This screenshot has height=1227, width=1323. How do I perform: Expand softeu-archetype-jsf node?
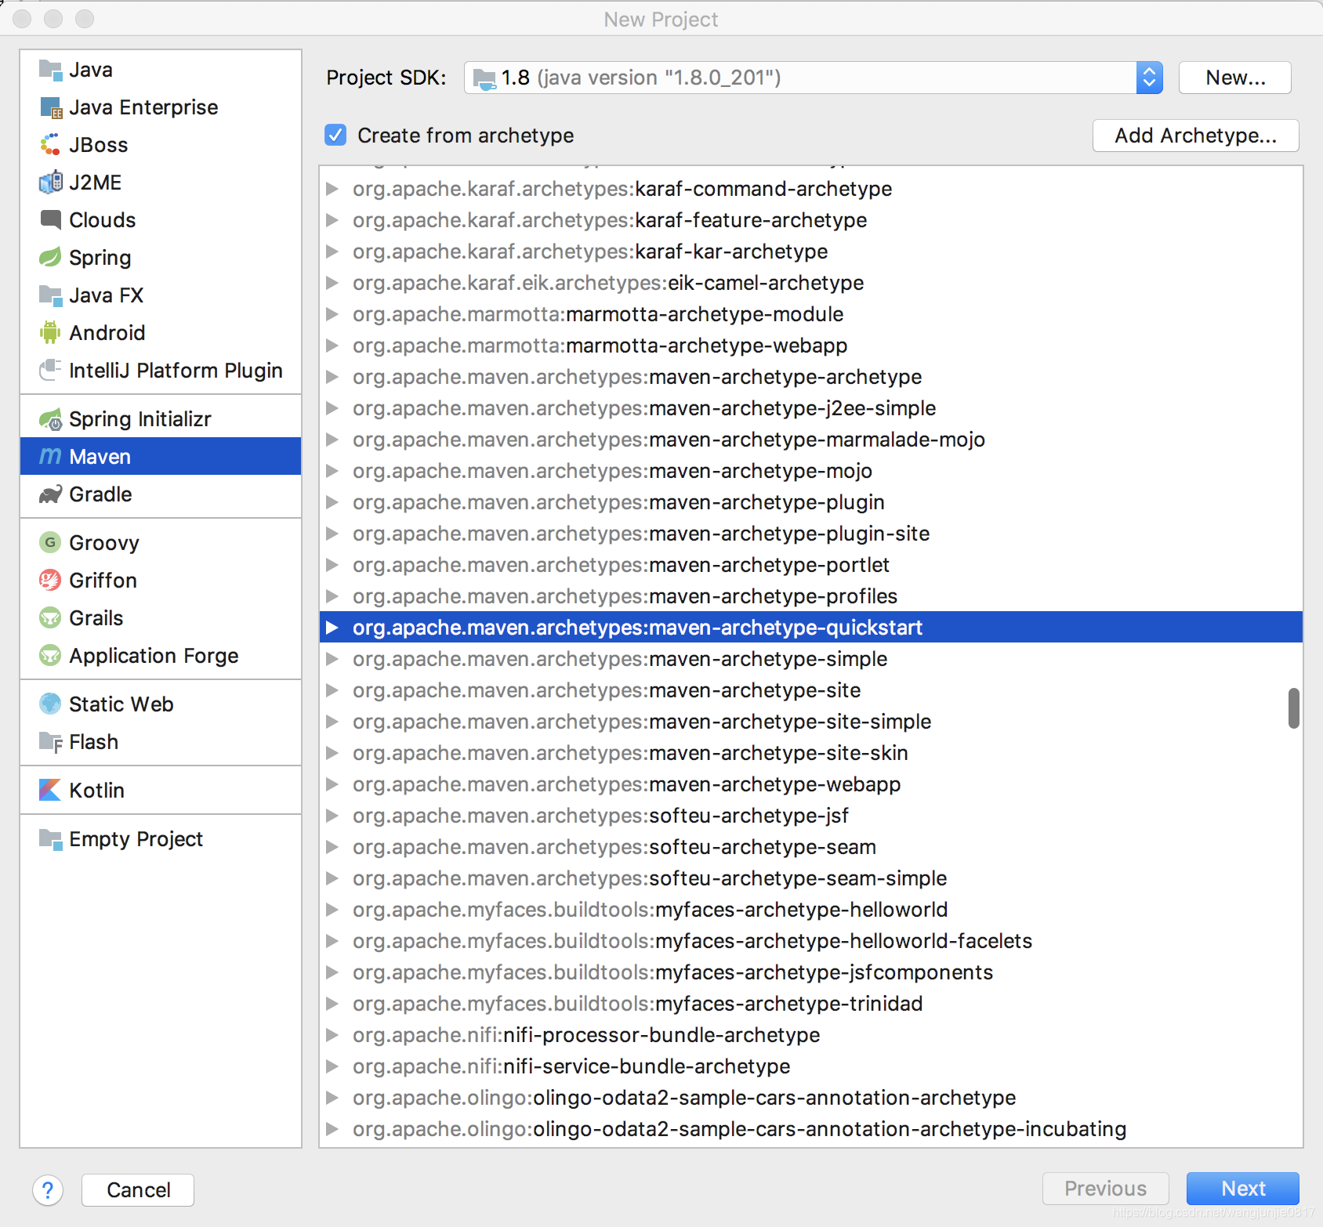click(x=332, y=816)
